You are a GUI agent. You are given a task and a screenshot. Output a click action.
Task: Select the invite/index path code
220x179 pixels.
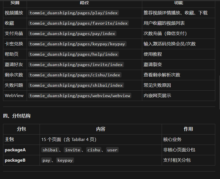[76, 65]
